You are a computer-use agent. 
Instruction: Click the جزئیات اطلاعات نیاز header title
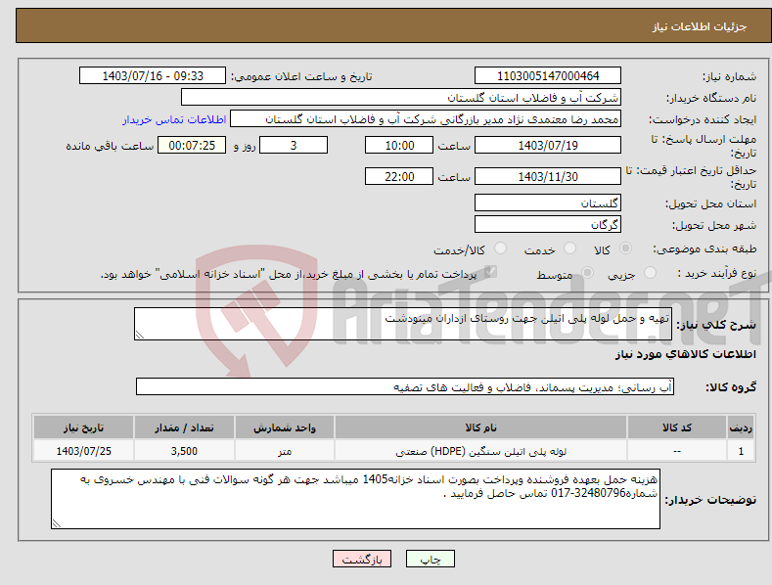(x=700, y=26)
